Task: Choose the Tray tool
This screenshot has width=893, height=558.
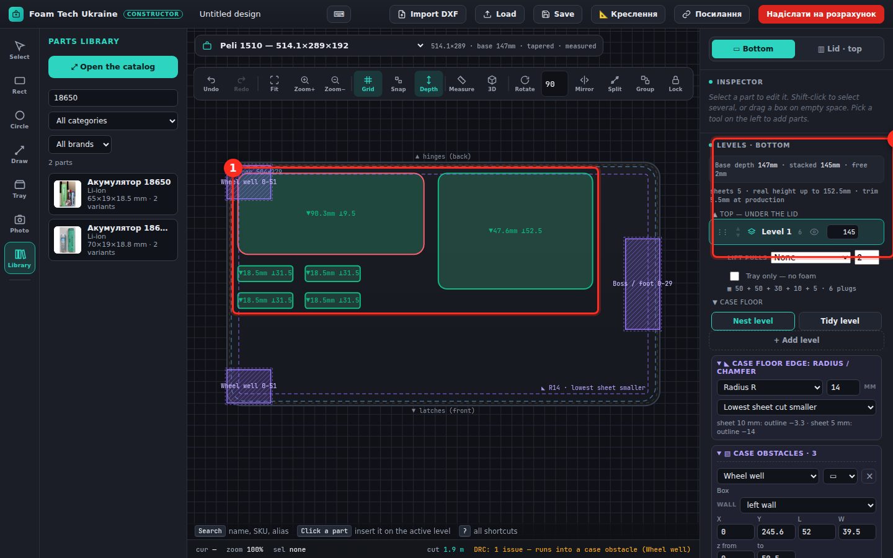Action: pos(19,189)
